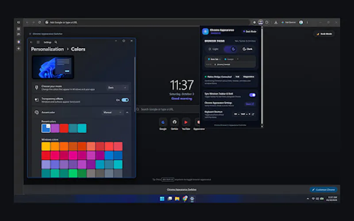This screenshot has height=221, width=354.
Task: Open the Chrome Appearance extension toolbar icon
Action: point(261,23)
